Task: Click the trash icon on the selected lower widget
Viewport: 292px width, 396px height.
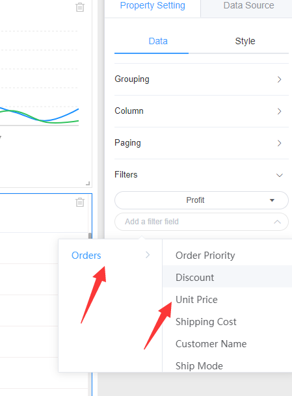Action: (x=80, y=202)
